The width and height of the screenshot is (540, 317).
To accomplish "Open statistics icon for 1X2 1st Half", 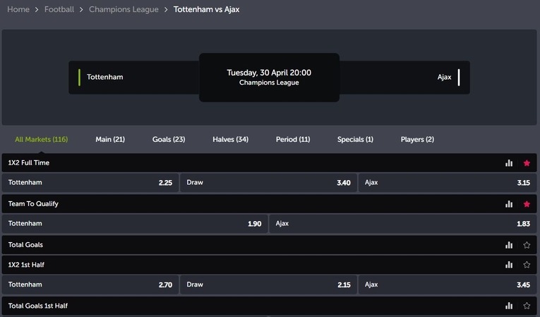I will (x=509, y=265).
